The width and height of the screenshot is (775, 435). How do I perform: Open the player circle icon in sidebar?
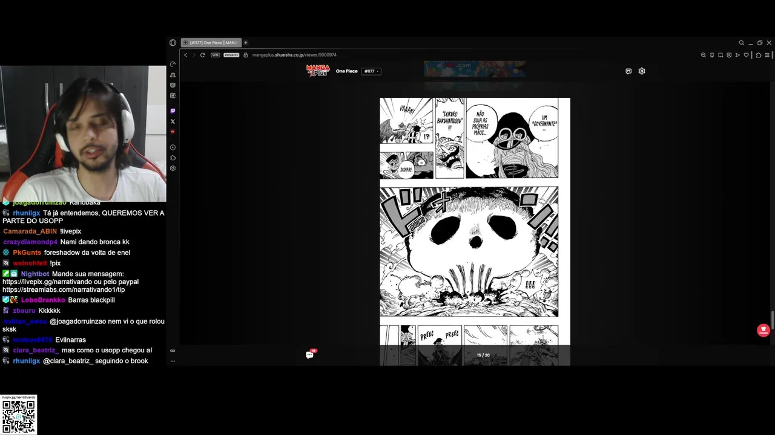pyautogui.click(x=173, y=147)
